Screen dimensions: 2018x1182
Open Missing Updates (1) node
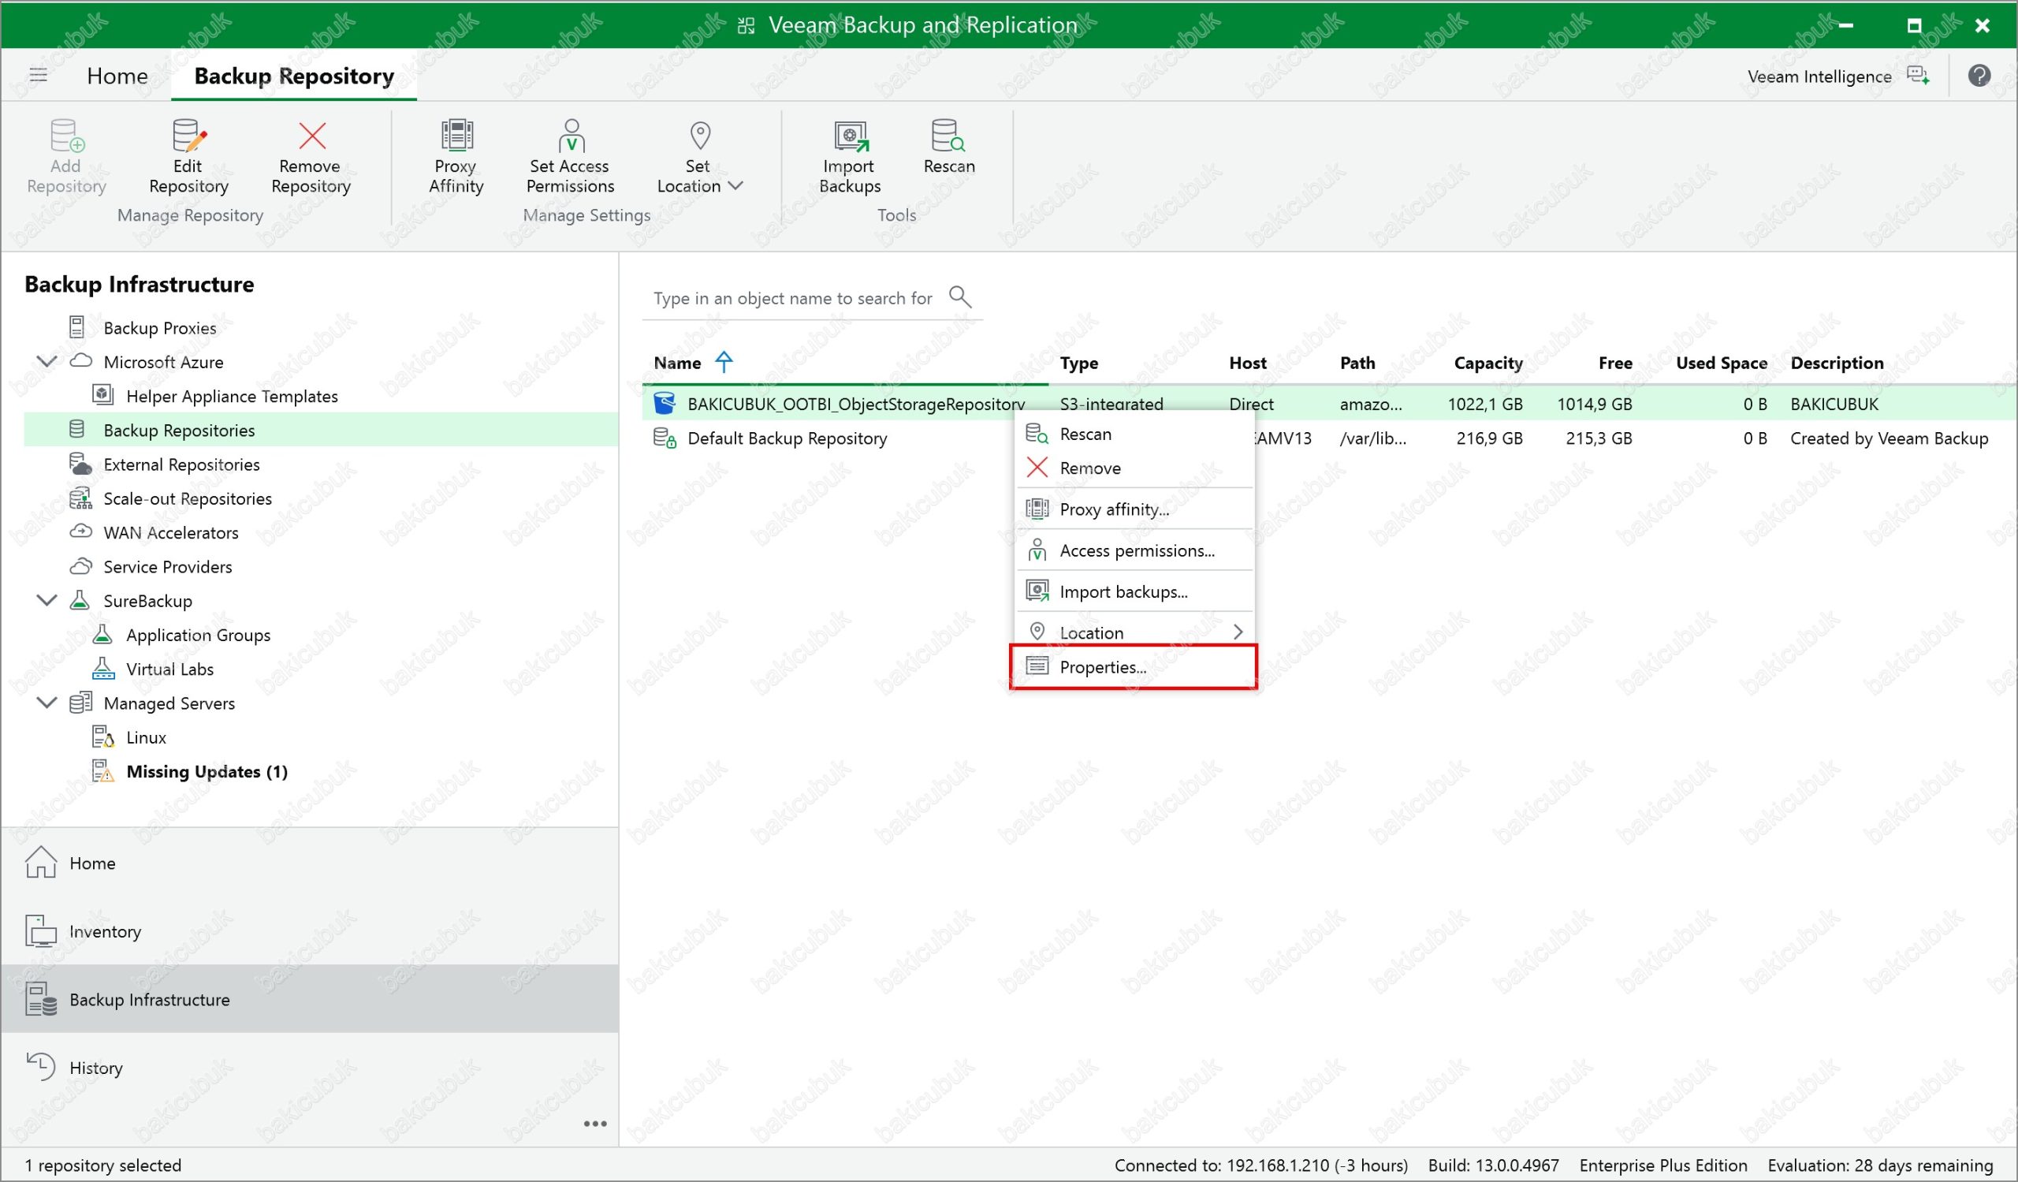coord(207,771)
